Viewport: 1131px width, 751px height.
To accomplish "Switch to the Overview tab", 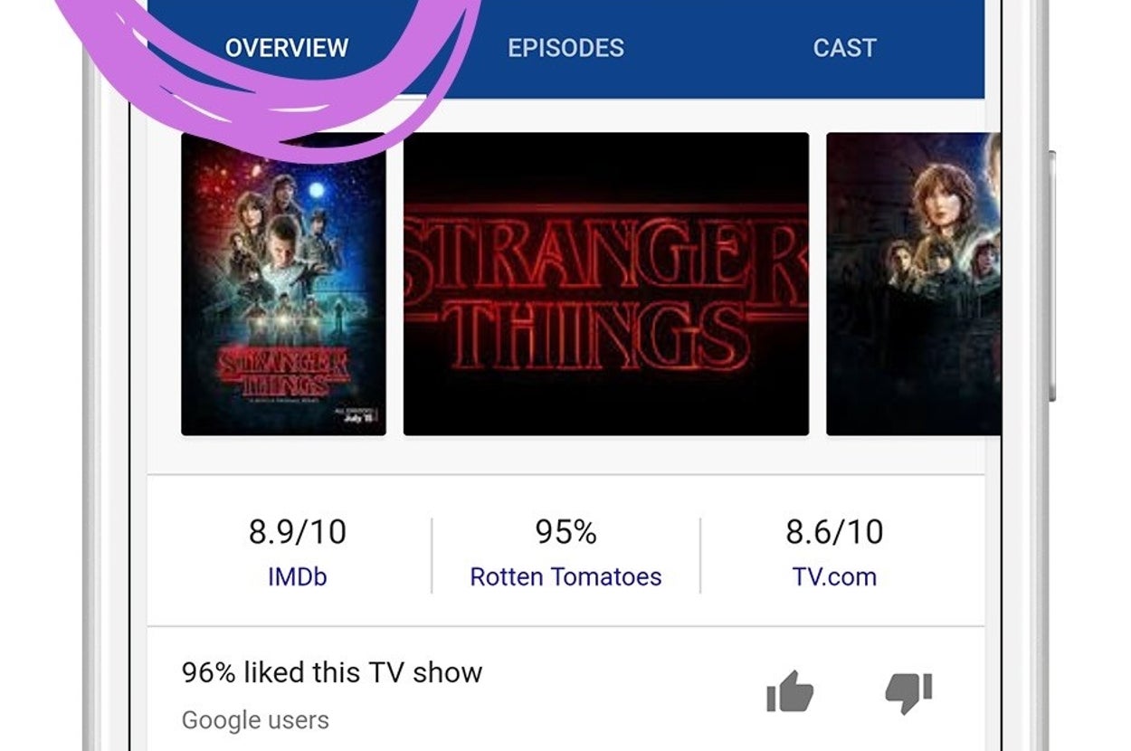I will click(287, 48).
